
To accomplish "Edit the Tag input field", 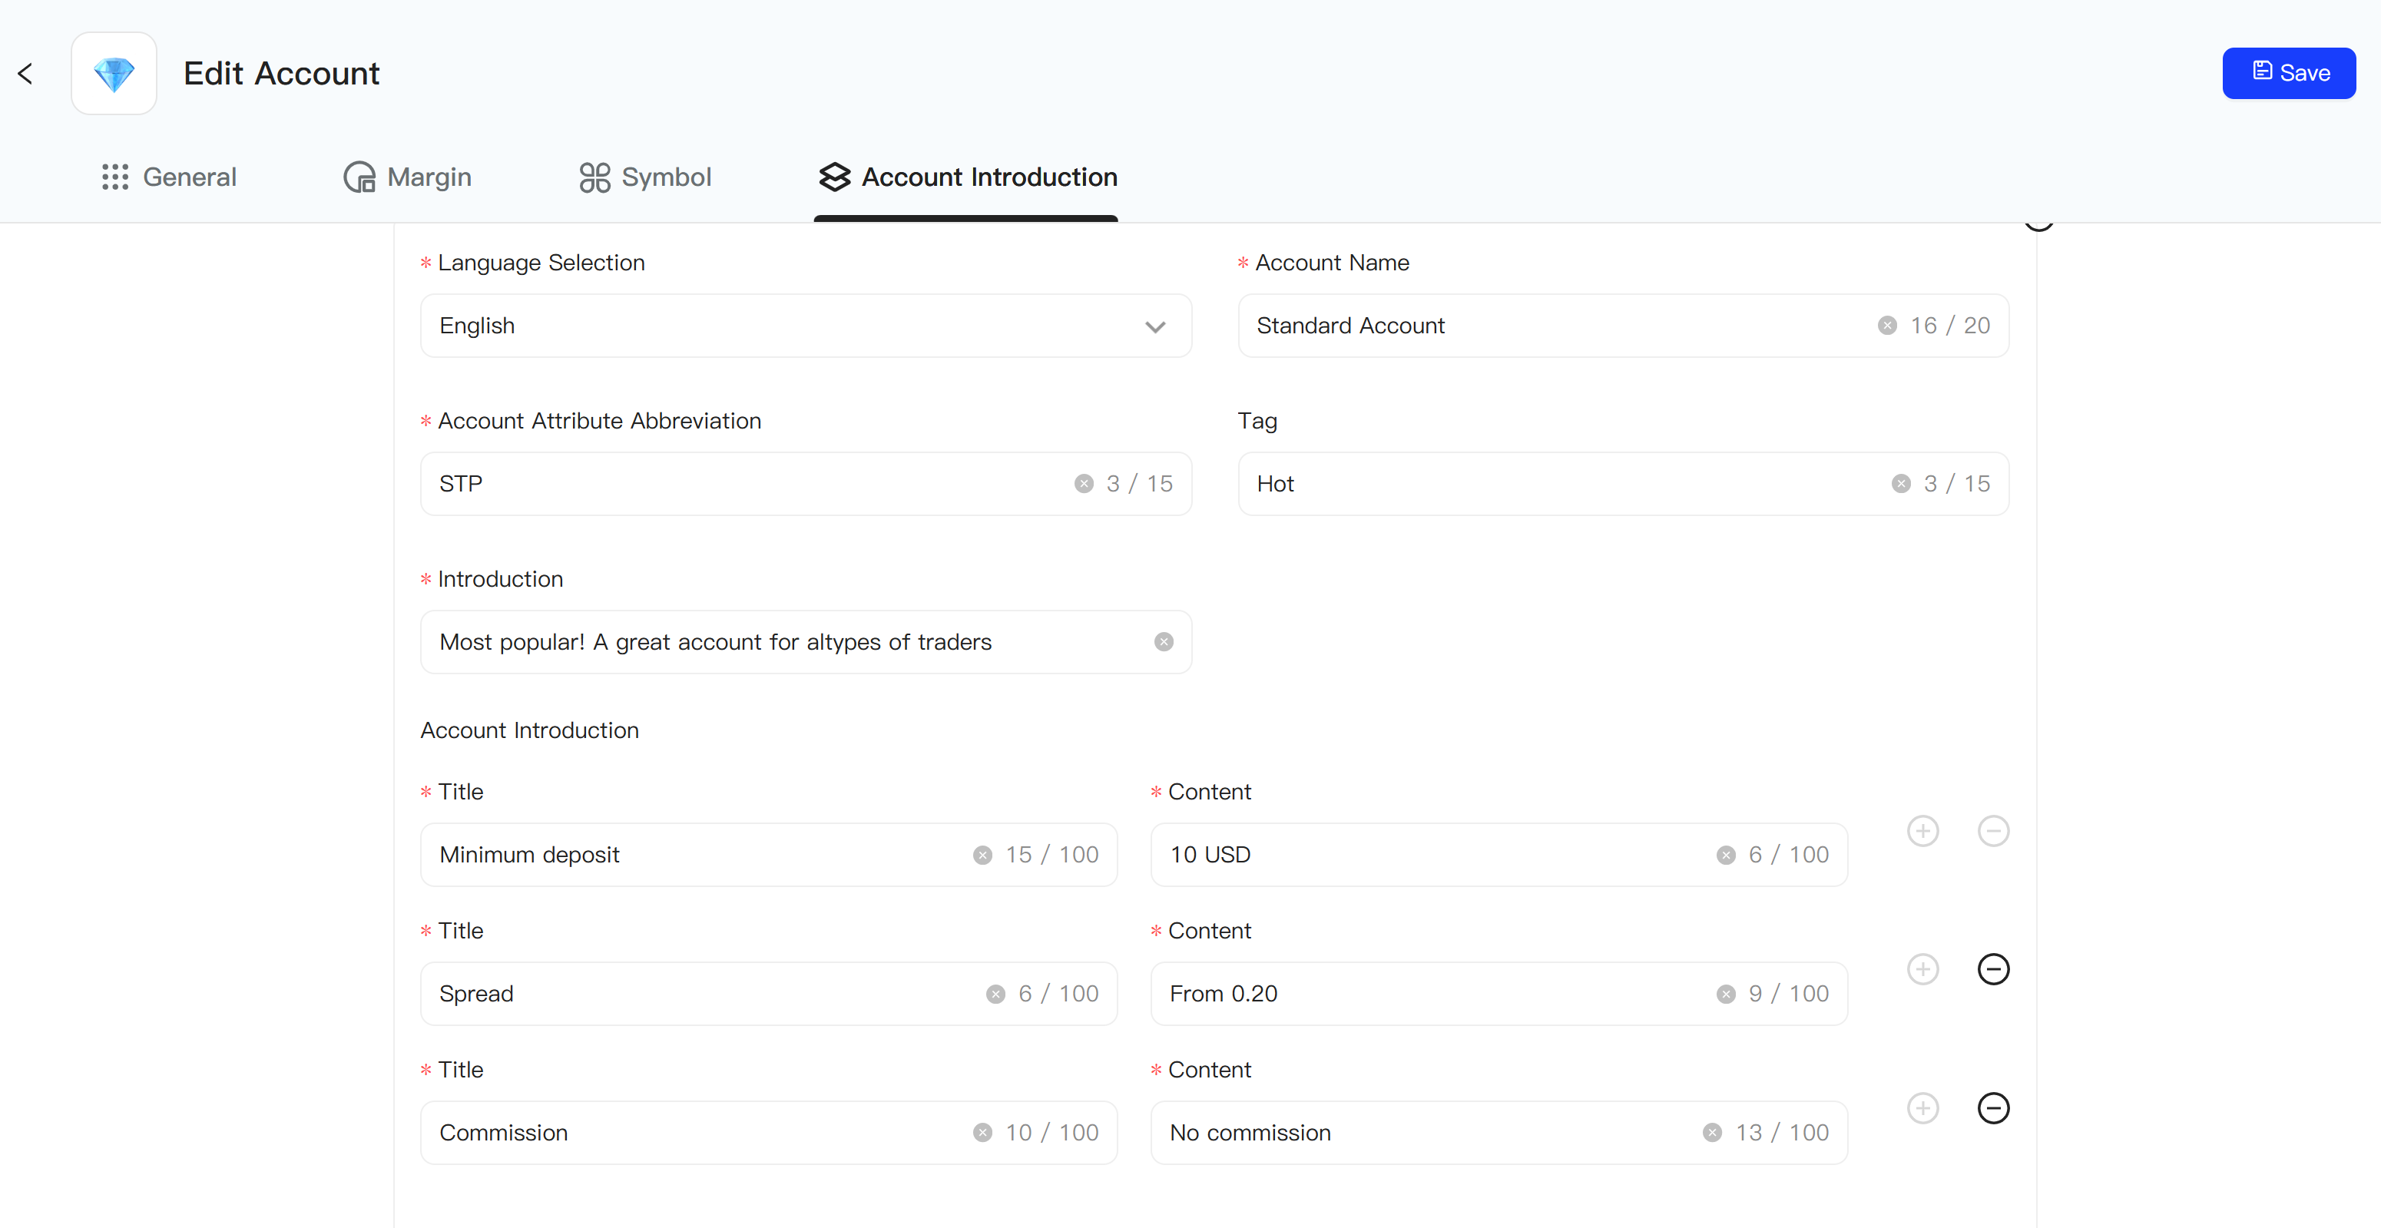I will [1623, 484].
